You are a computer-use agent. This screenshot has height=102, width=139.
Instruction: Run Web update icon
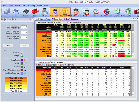pyautogui.click(x=128, y=12)
